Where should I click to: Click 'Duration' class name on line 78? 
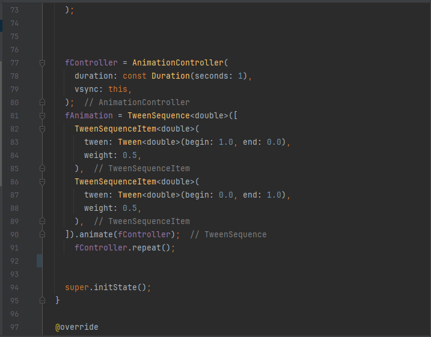tap(171, 76)
